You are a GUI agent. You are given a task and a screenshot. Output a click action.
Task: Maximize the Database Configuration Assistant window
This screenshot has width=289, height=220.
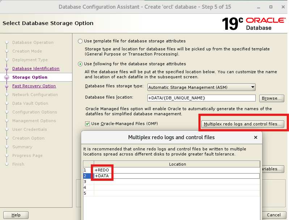pos(271,7)
